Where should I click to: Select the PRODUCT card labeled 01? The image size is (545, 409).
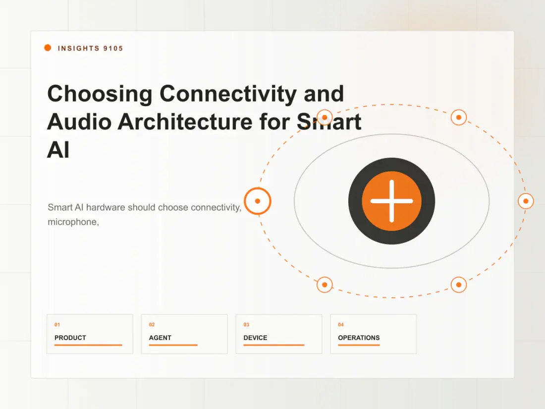coord(90,334)
